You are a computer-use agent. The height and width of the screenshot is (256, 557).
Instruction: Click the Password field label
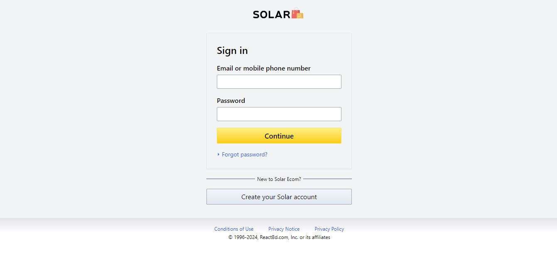[231, 100]
